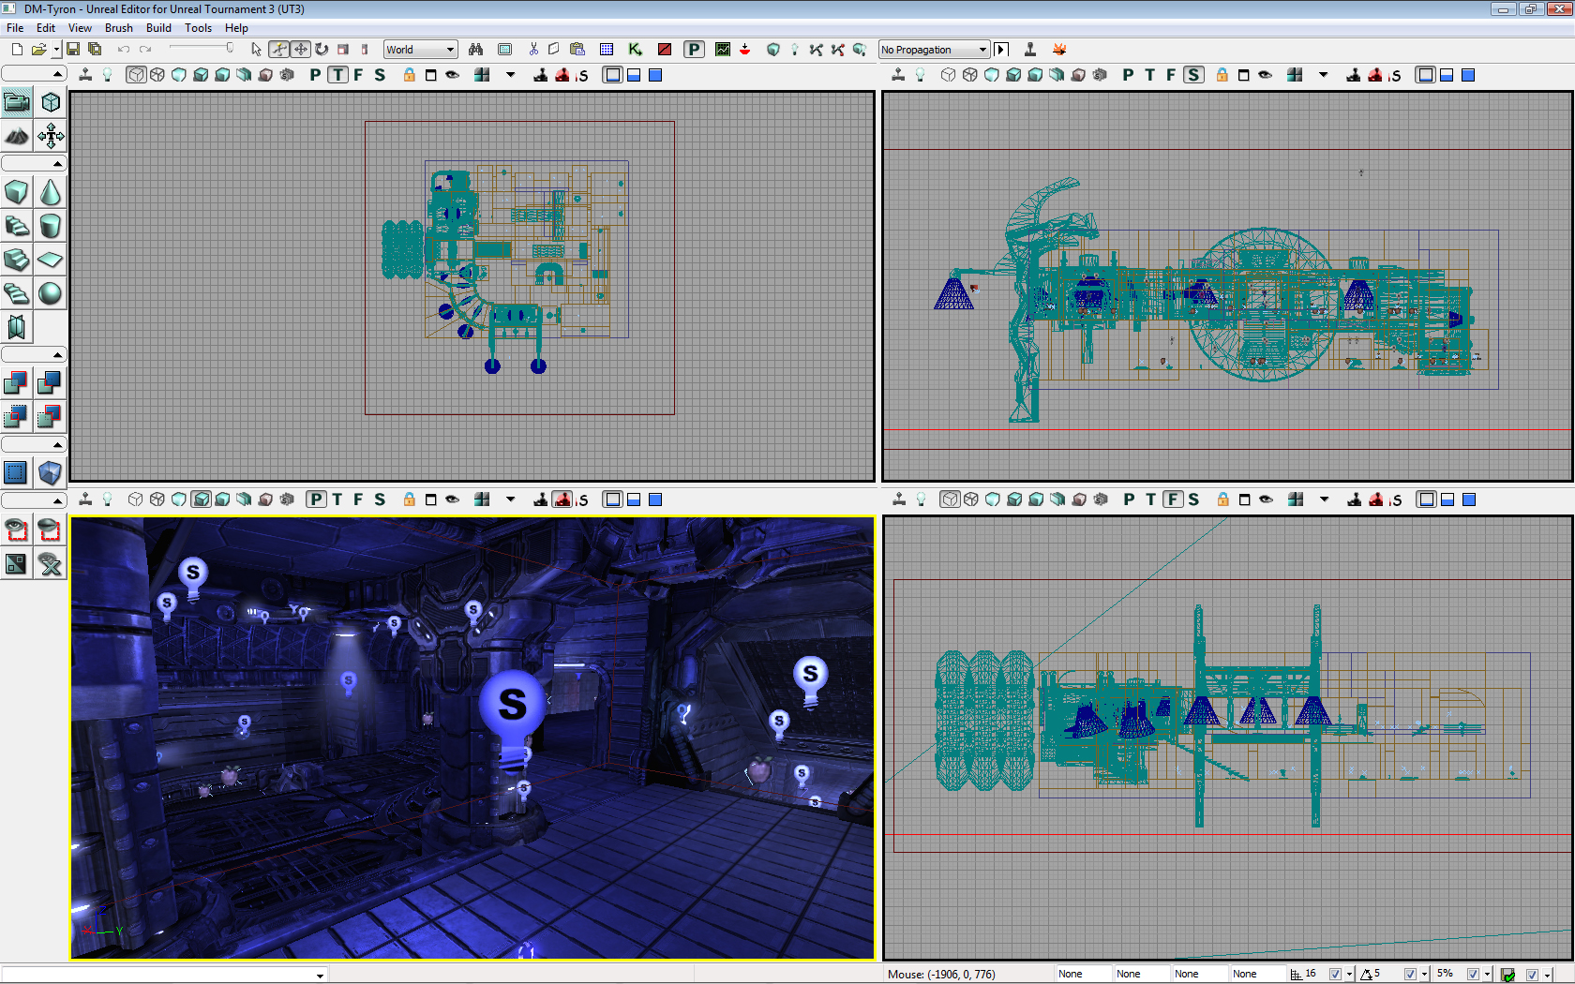The image size is (1575, 984).
Task: Click the autosave icon in status bar
Action: [x=1507, y=975]
